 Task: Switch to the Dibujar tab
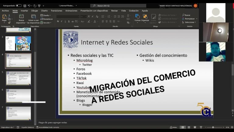[x=35, y=11]
